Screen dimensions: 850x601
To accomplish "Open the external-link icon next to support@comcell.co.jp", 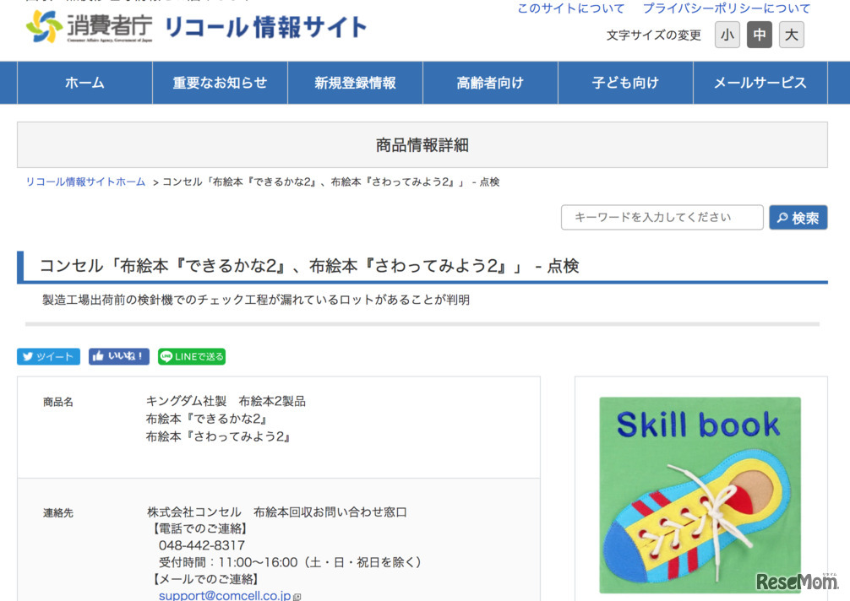I will tap(297, 596).
